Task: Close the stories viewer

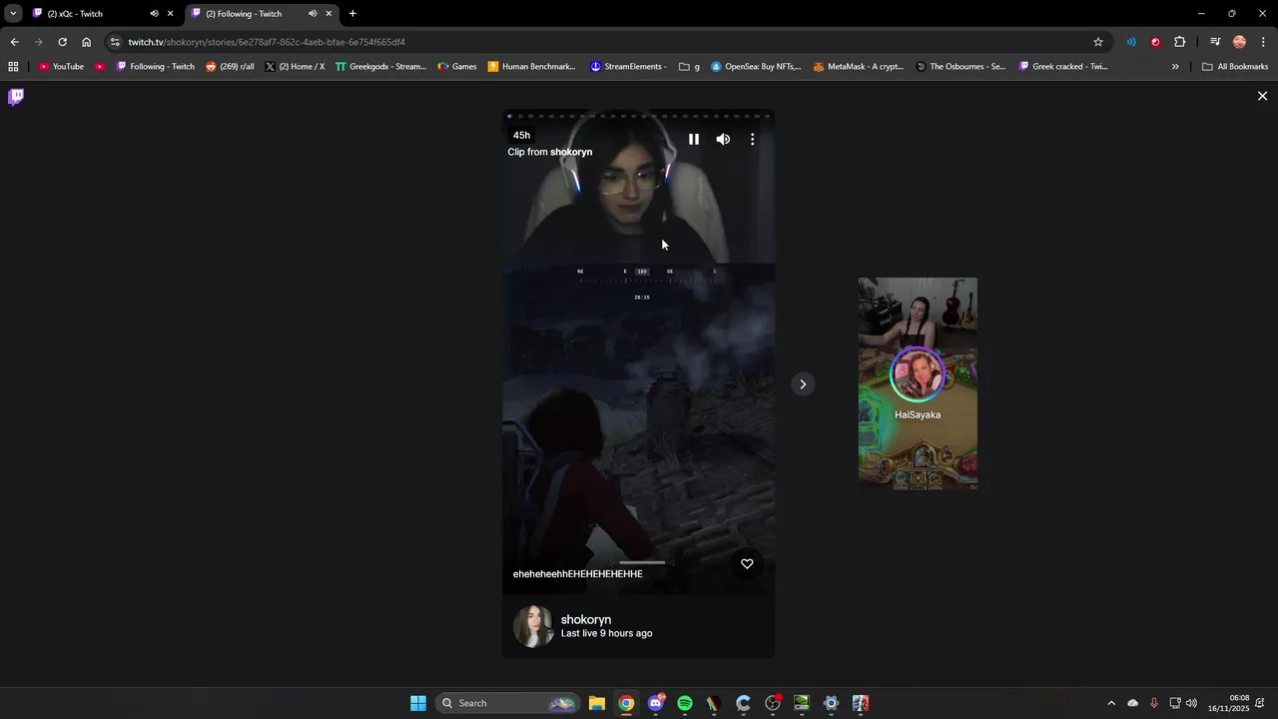Action: point(1262,96)
